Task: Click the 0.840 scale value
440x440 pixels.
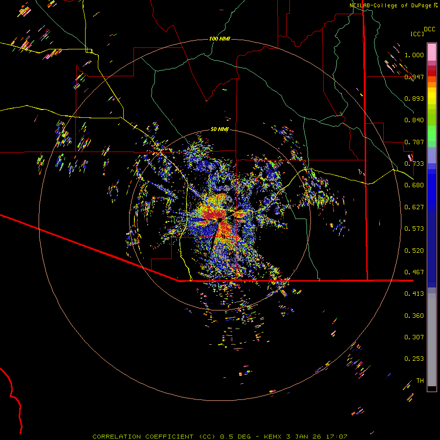Action: pyautogui.click(x=414, y=120)
